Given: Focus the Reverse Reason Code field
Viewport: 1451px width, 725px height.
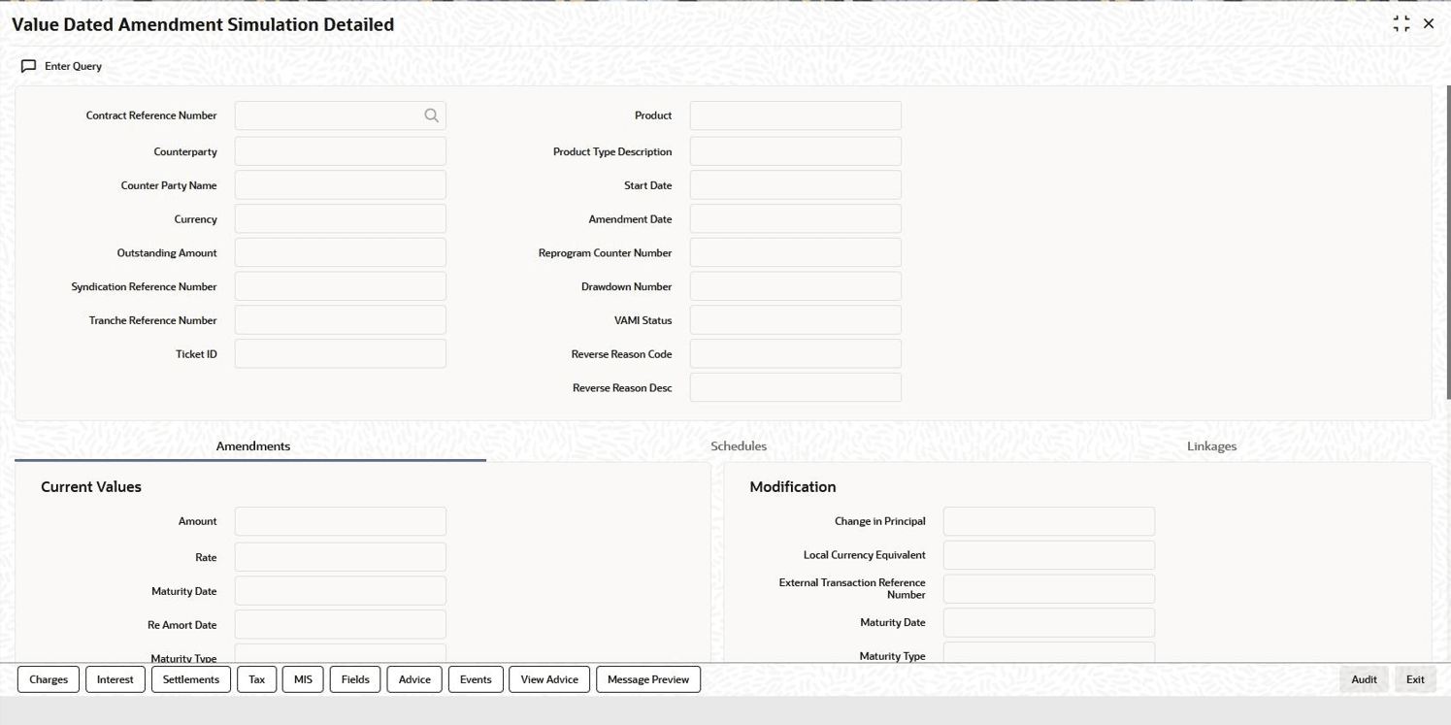Looking at the screenshot, I should click(796, 353).
